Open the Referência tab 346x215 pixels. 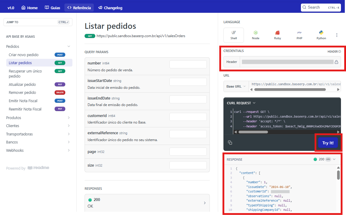[x=79, y=8]
